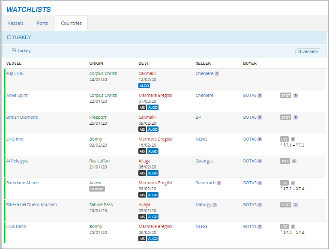329x249 pixels.
Task: Click AIS badge in LNG Kano row
Action: [x=142, y=239]
